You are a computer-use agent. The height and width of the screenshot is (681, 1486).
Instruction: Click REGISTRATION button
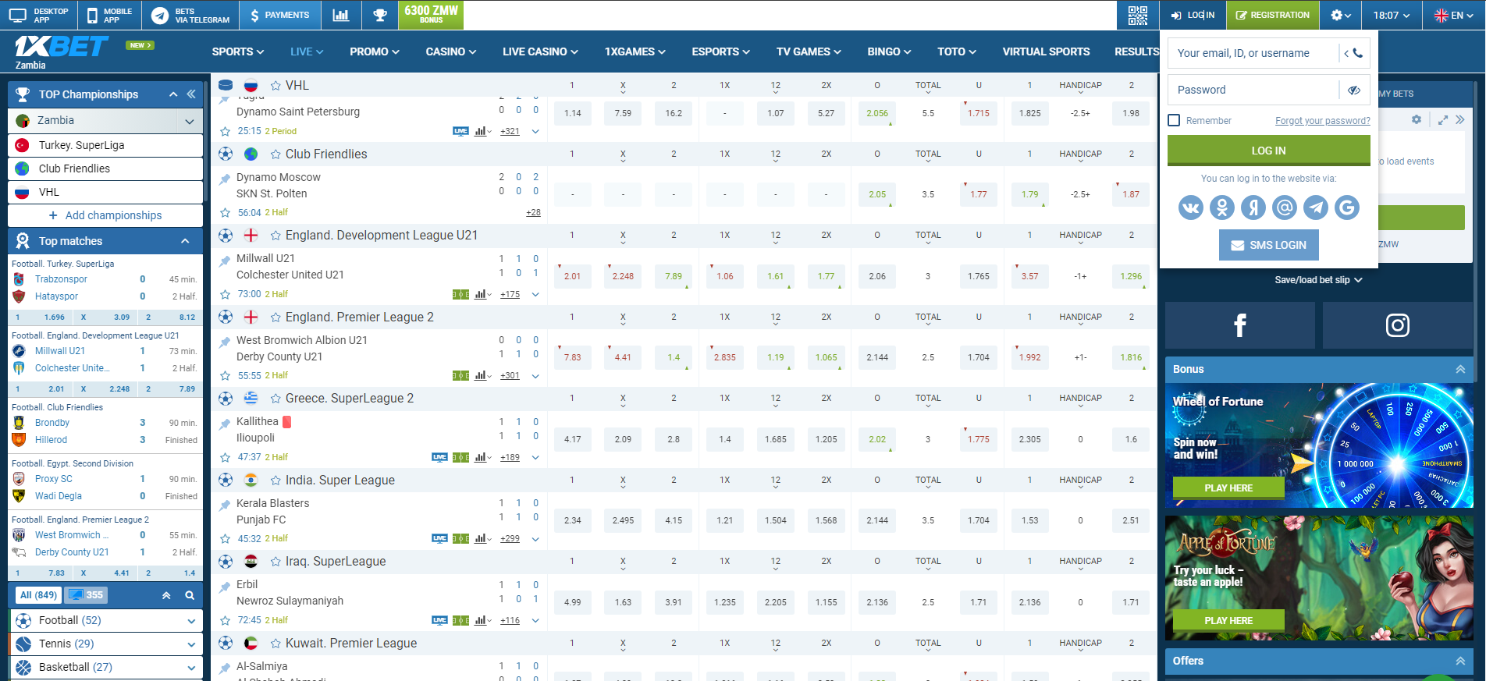(x=1273, y=15)
